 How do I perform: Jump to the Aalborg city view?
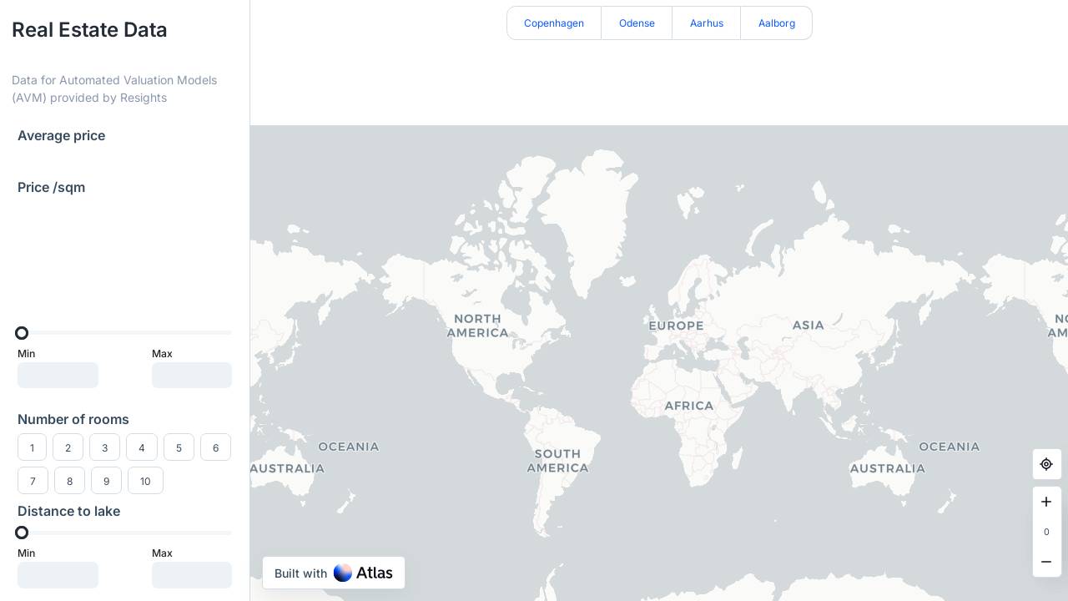click(x=776, y=23)
